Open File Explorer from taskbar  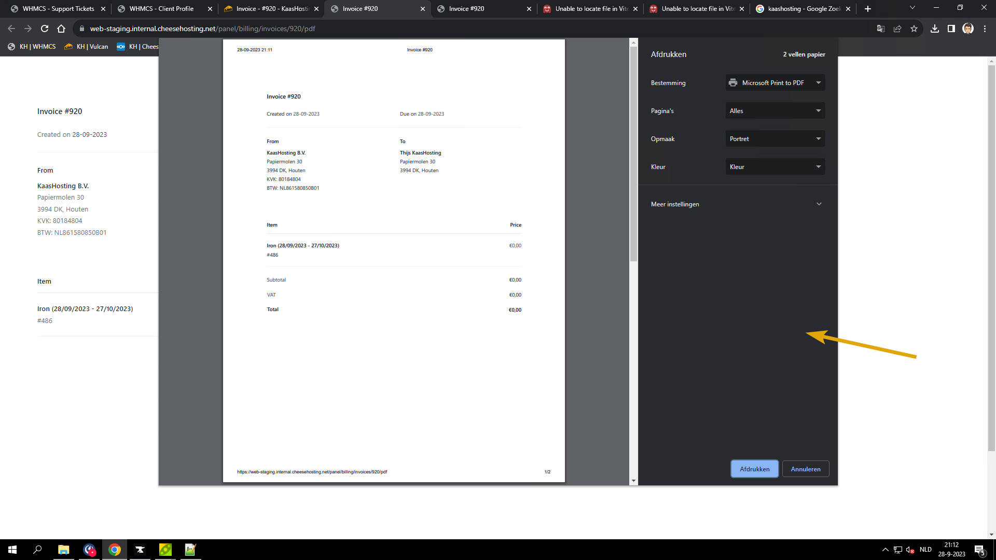(63, 550)
